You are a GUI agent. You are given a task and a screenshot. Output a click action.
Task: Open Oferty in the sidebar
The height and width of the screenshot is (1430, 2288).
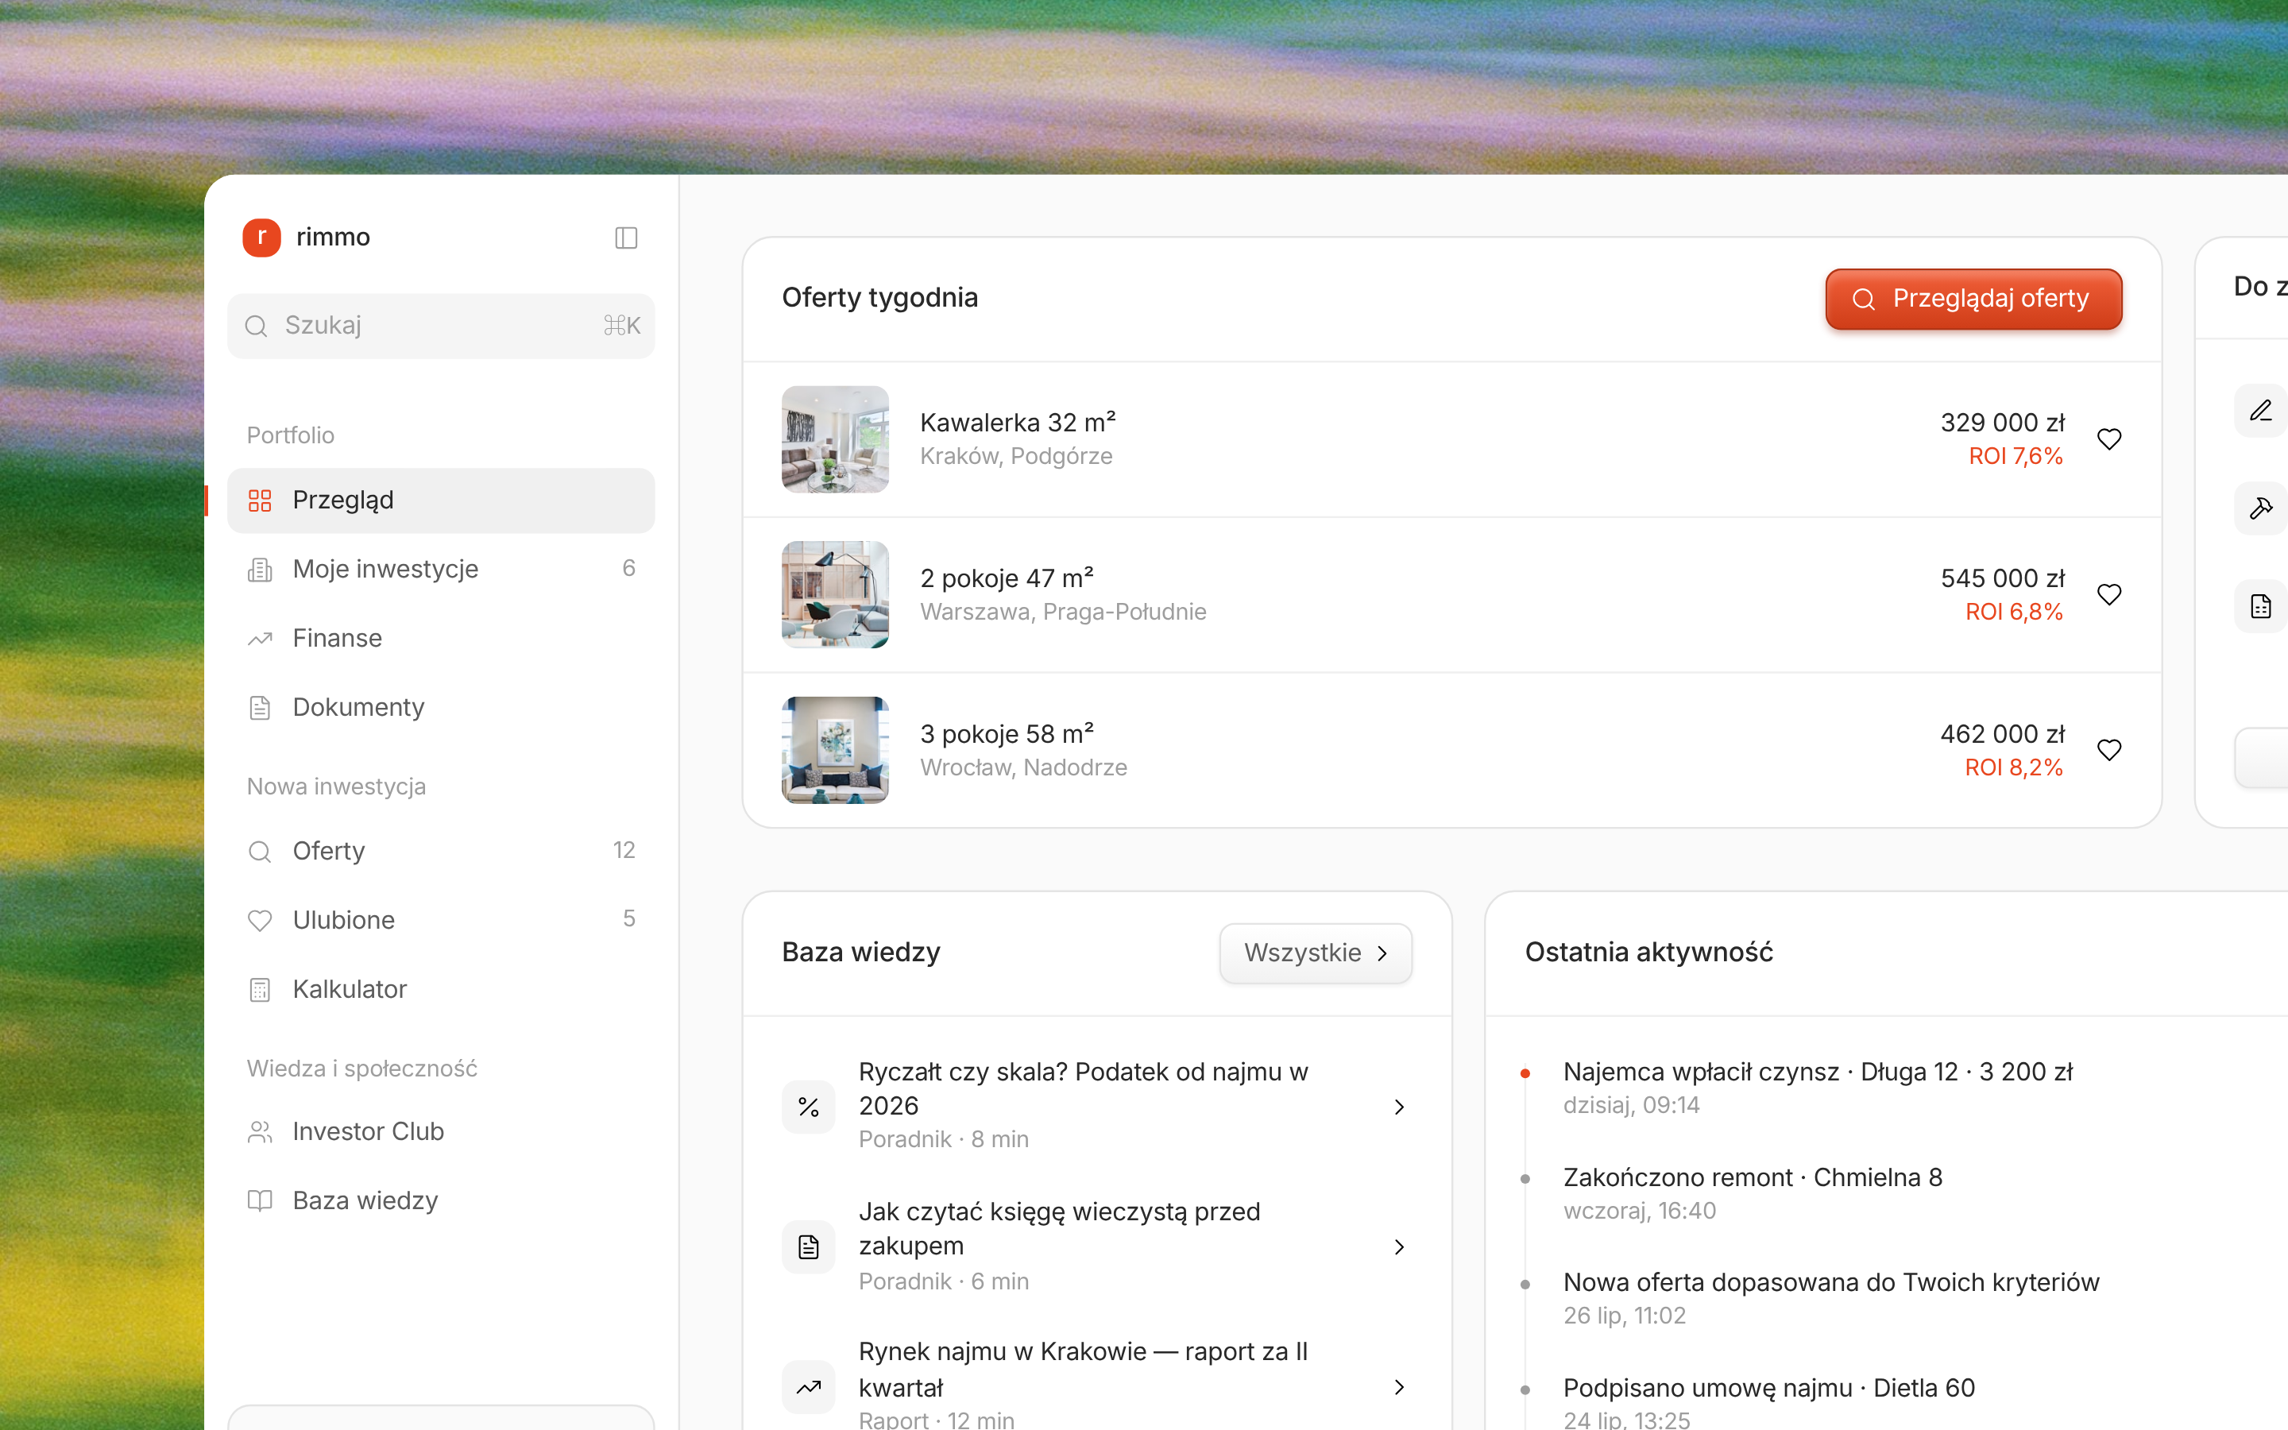(441, 851)
